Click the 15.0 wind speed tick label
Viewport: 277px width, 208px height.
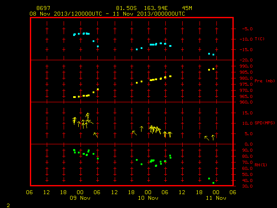tap(247, 113)
